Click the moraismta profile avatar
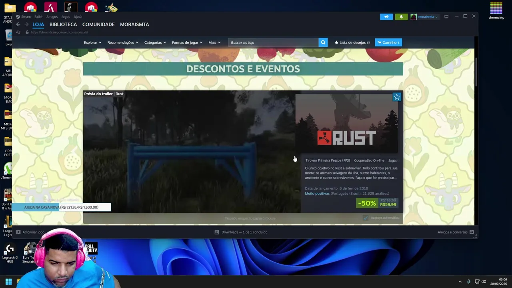 click(x=414, y=17)
